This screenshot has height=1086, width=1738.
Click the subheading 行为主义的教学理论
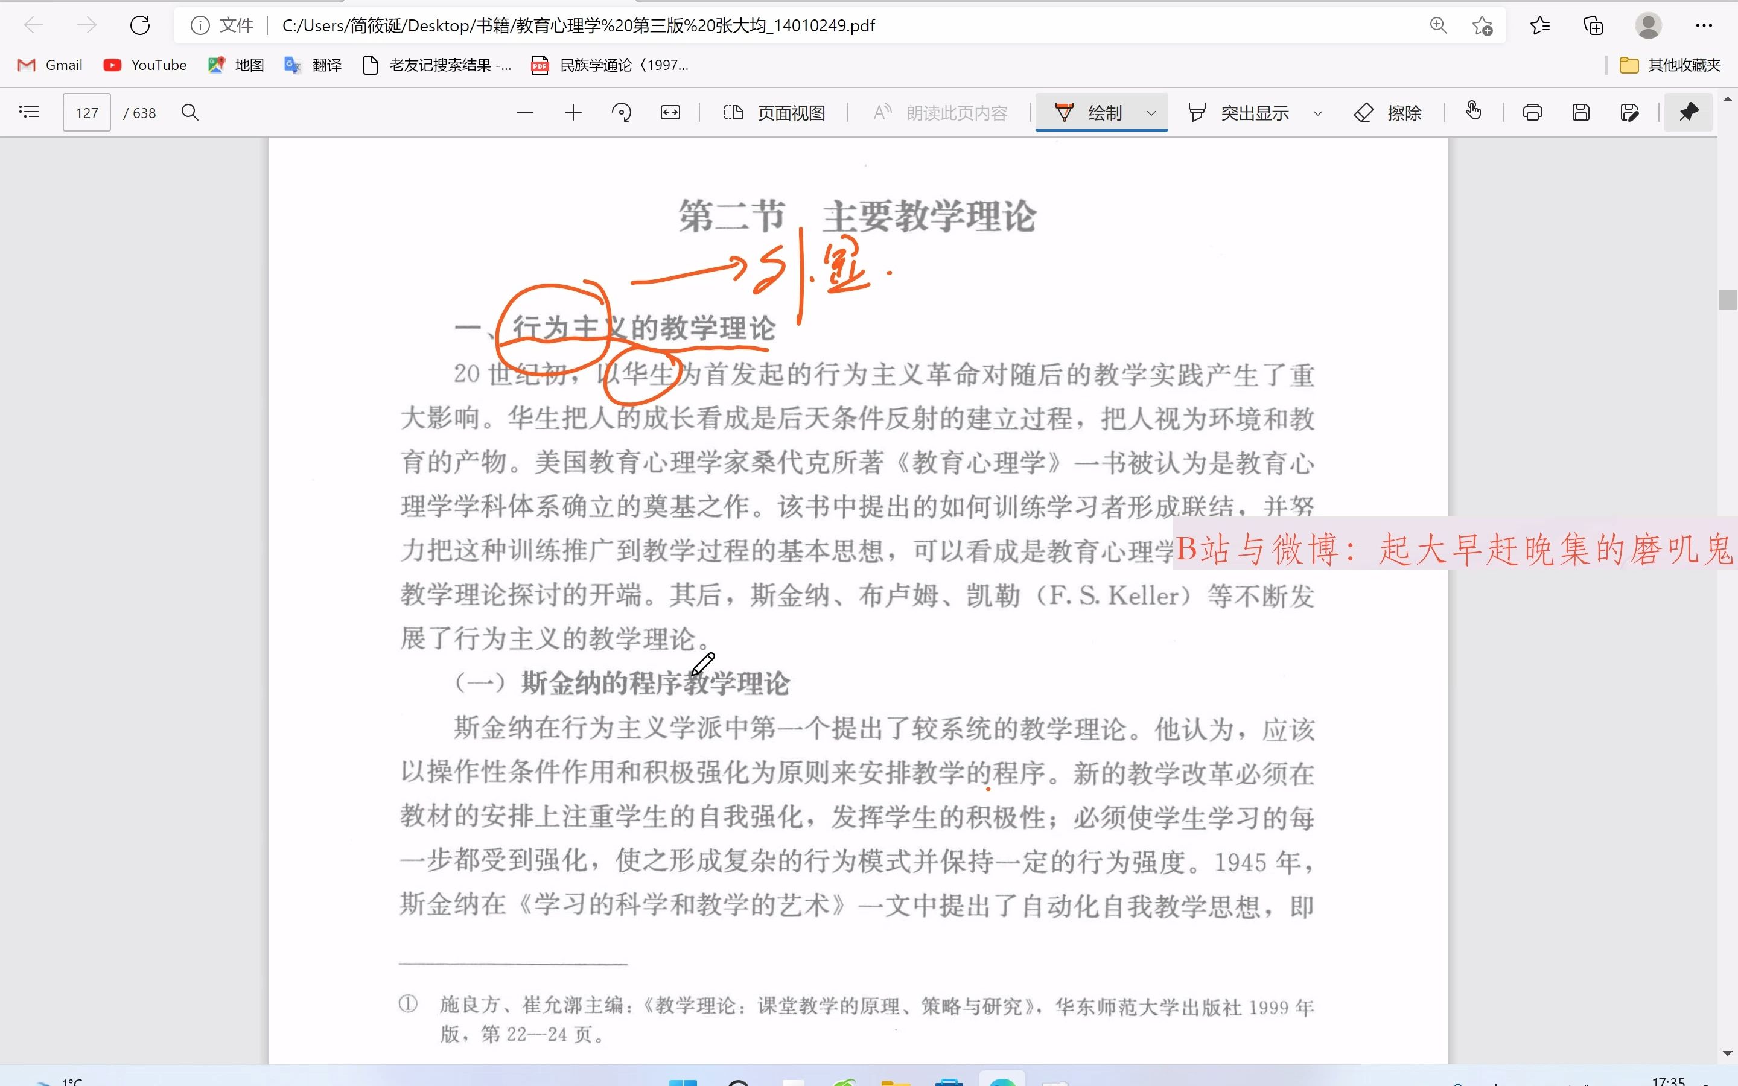click(x=643, y=329)
